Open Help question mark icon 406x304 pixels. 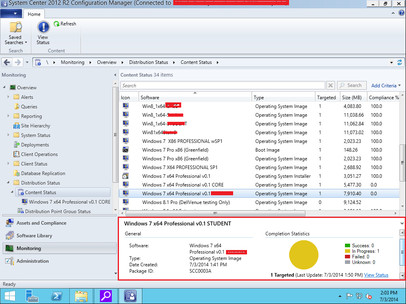(x=401, y=13)
